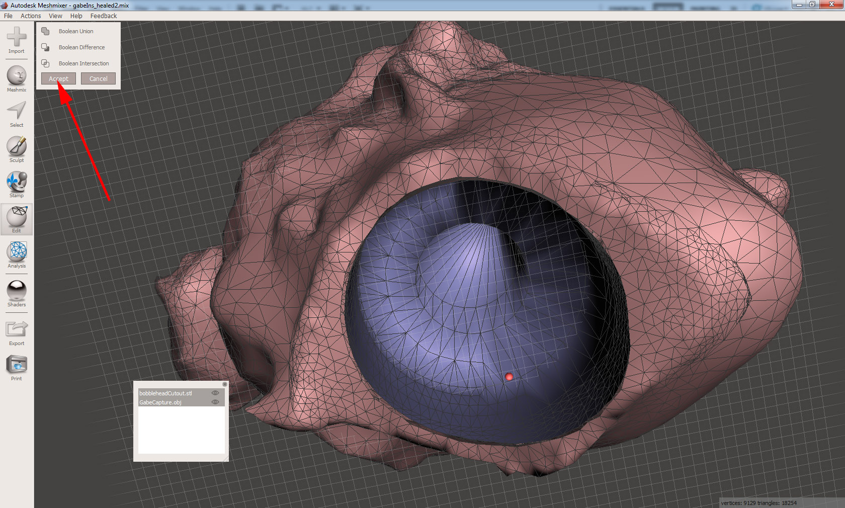Cancel the boolean operation
Viewport: 845px width, 508px height.
pos(98,78)
